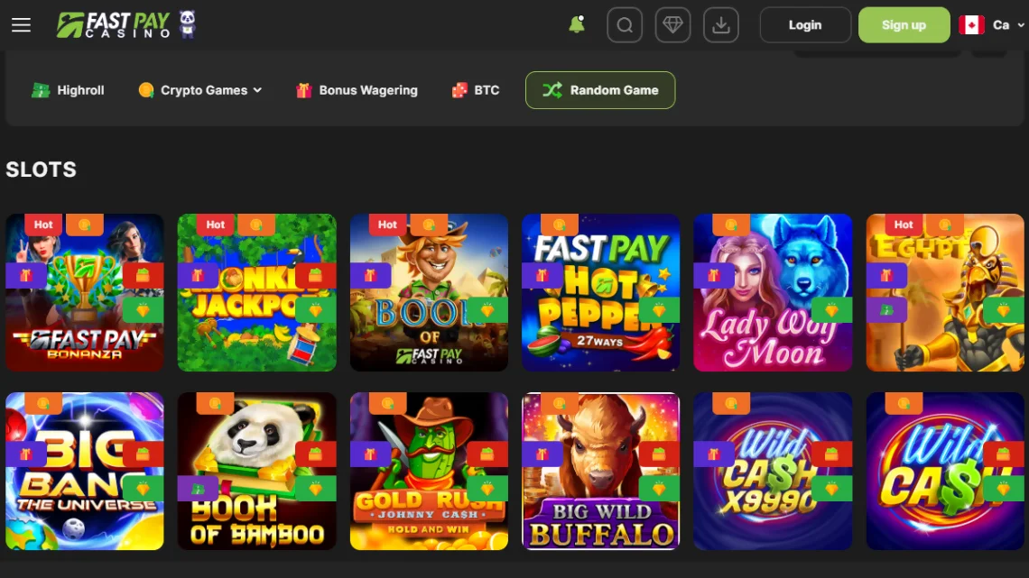Open the Book of Bamboo slot
The image size is (1029, 578).
point(256,472)
